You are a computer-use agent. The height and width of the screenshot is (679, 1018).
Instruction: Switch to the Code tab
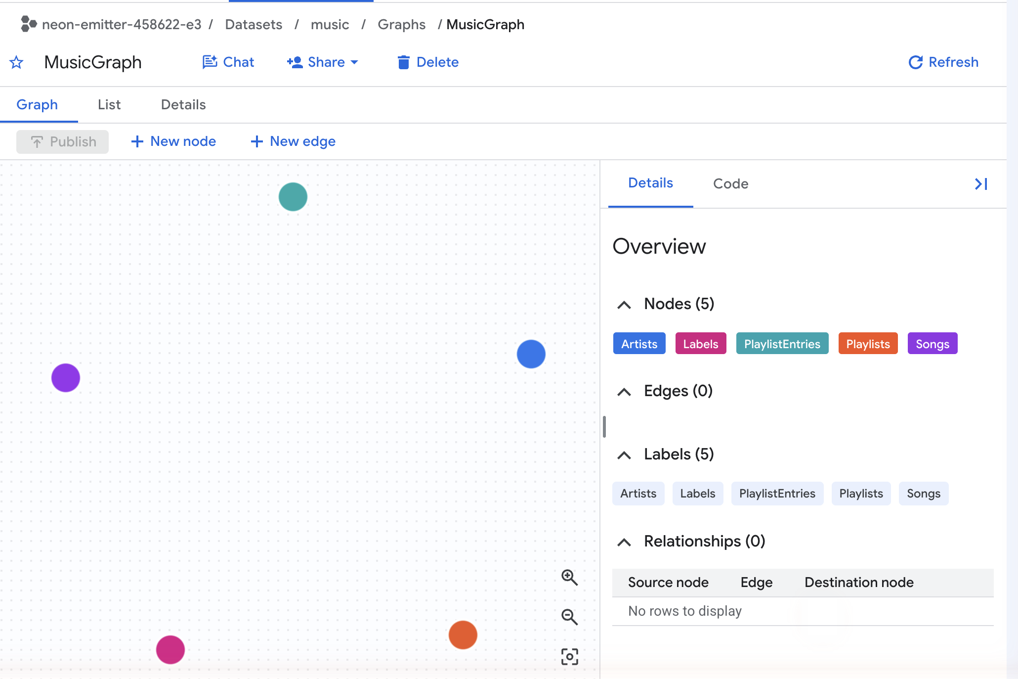[730, 184]
